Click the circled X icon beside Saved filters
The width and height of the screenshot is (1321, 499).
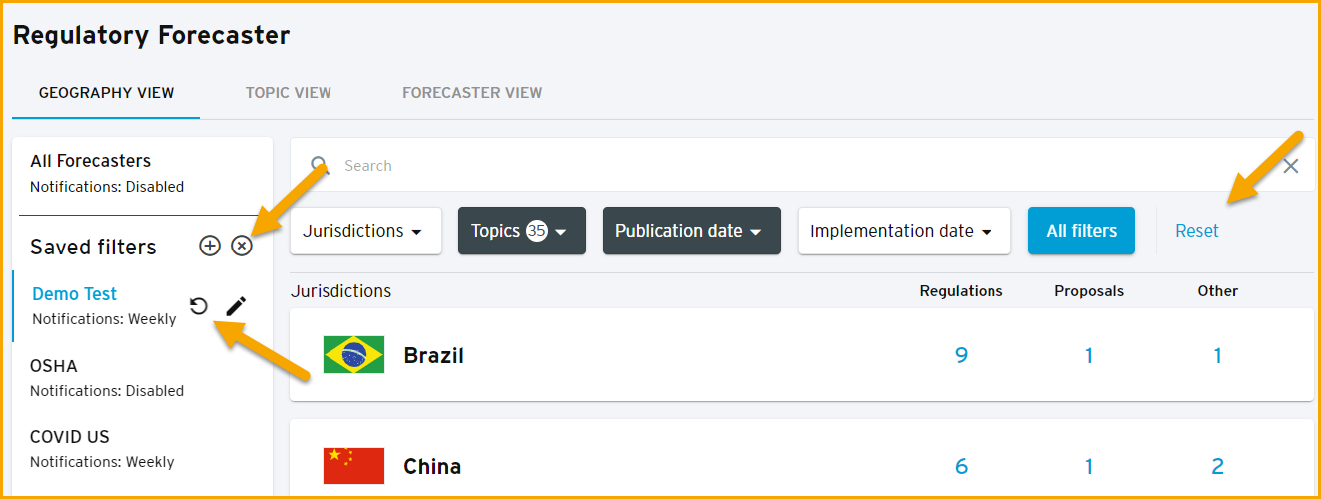coord(242,246)
